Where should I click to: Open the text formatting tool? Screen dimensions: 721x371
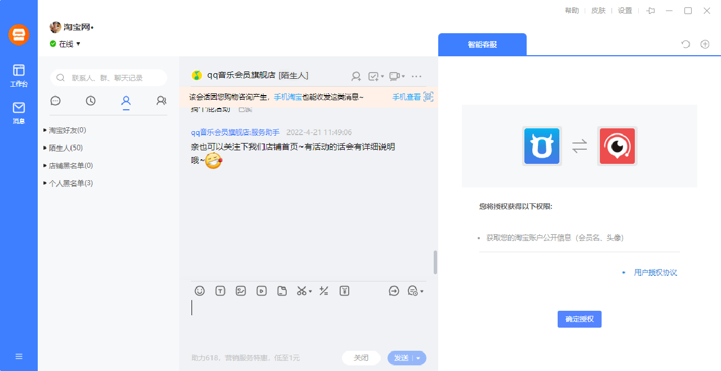point(220,291)
